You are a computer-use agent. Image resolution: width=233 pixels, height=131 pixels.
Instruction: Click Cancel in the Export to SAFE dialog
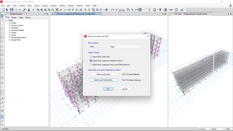(x=125, y=89)
